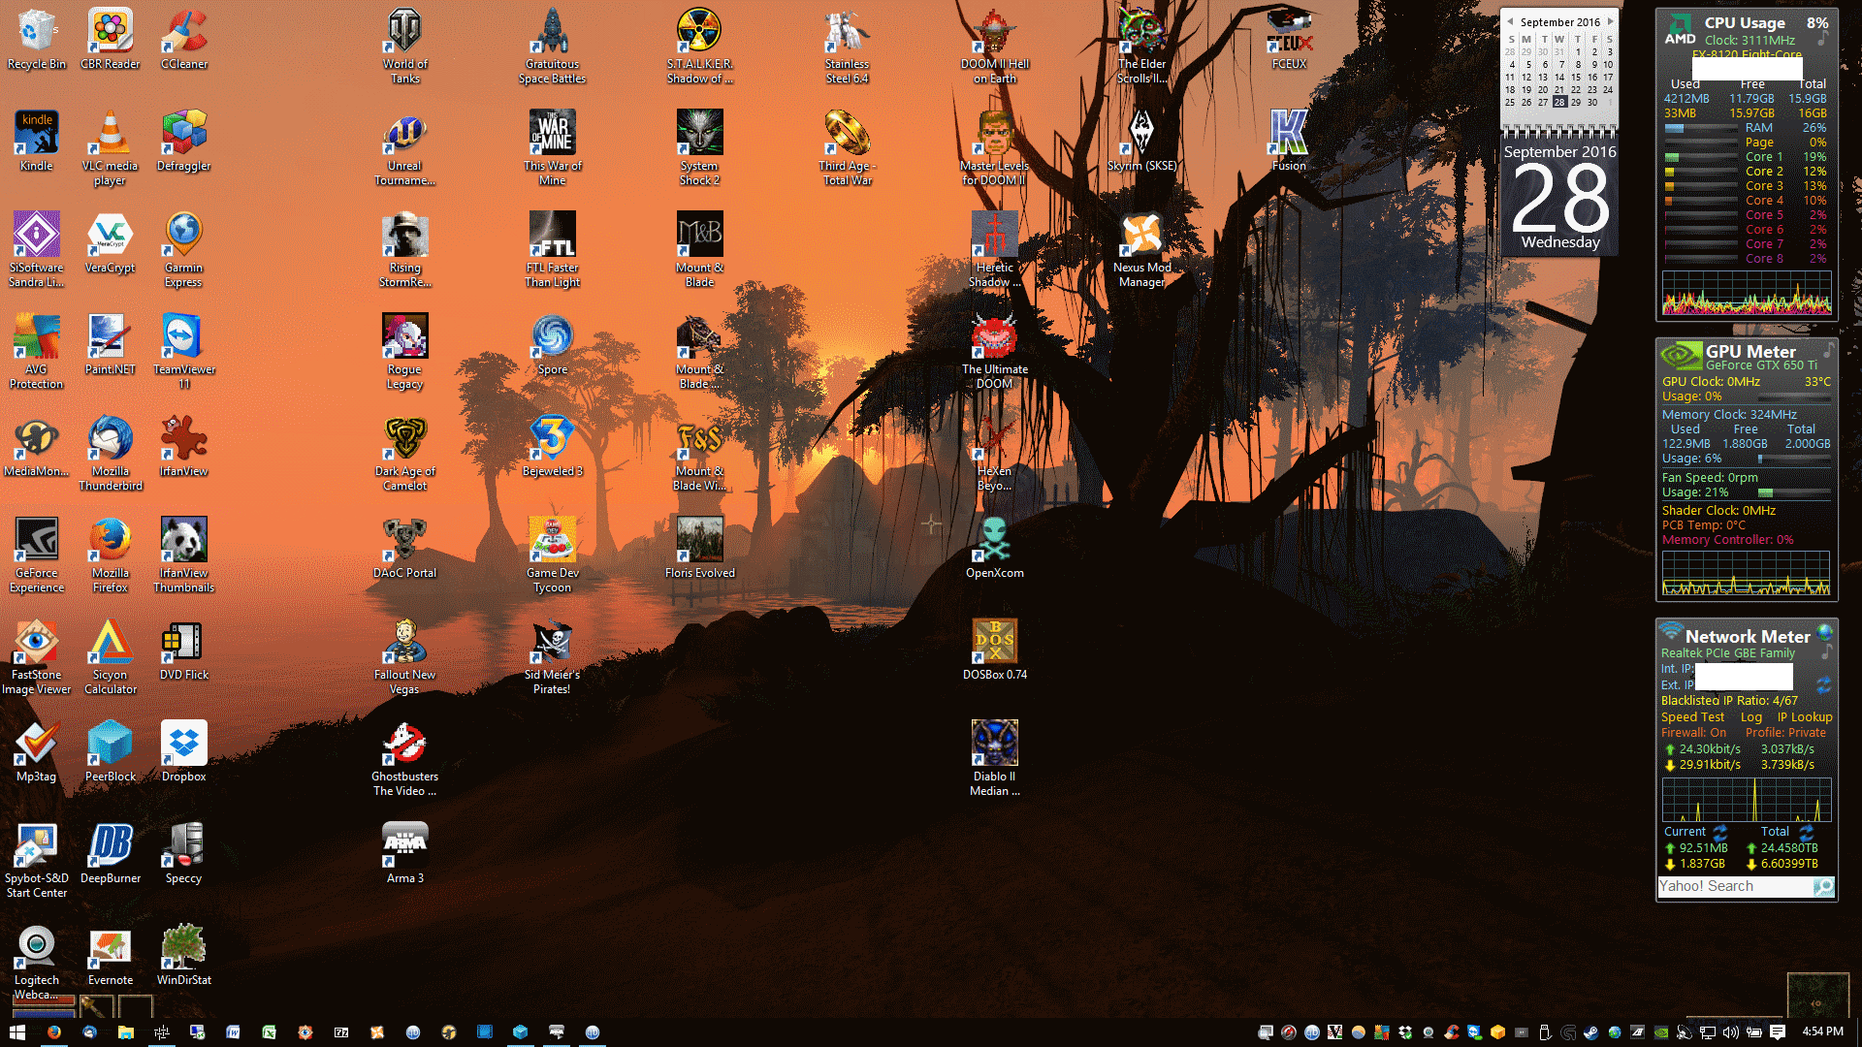This screenshot has width=1862, height=1047.
Task: Select the IrfanView red cat icon
Action: [x=183, y=447]
